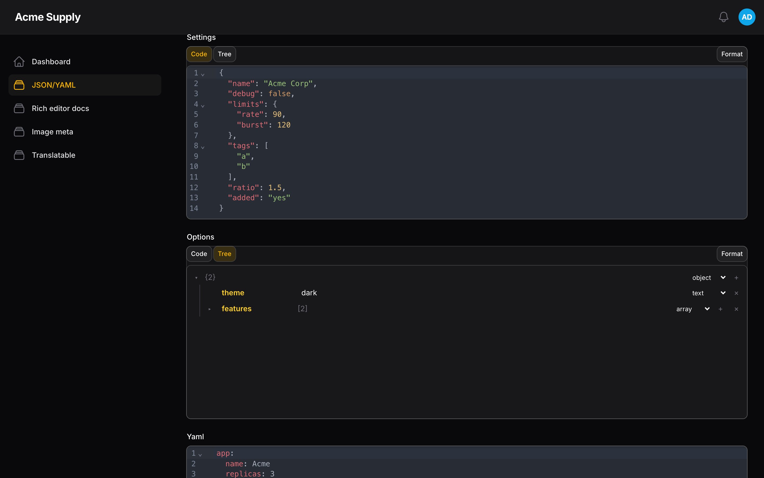This screenshot has width=764, height=478.
Task: Go to Dashboard page
Action: [85, 62]
